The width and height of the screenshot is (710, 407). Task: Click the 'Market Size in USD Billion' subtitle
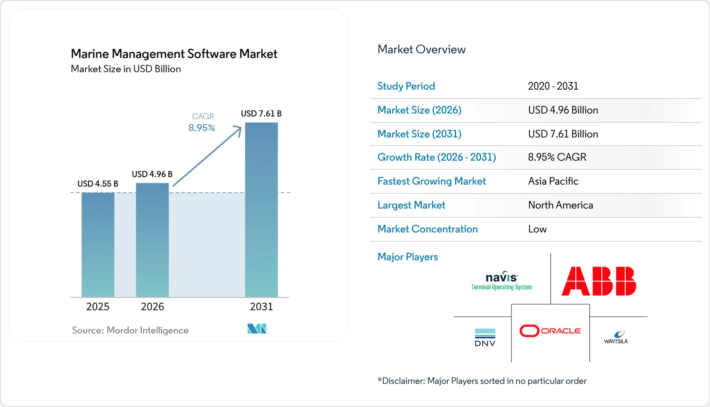pyautogui.click(x=126, y=69)
